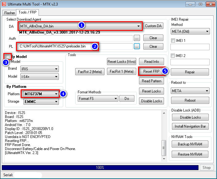Click 'Userdata is NOT ENCRYPTED' log line

28,137
